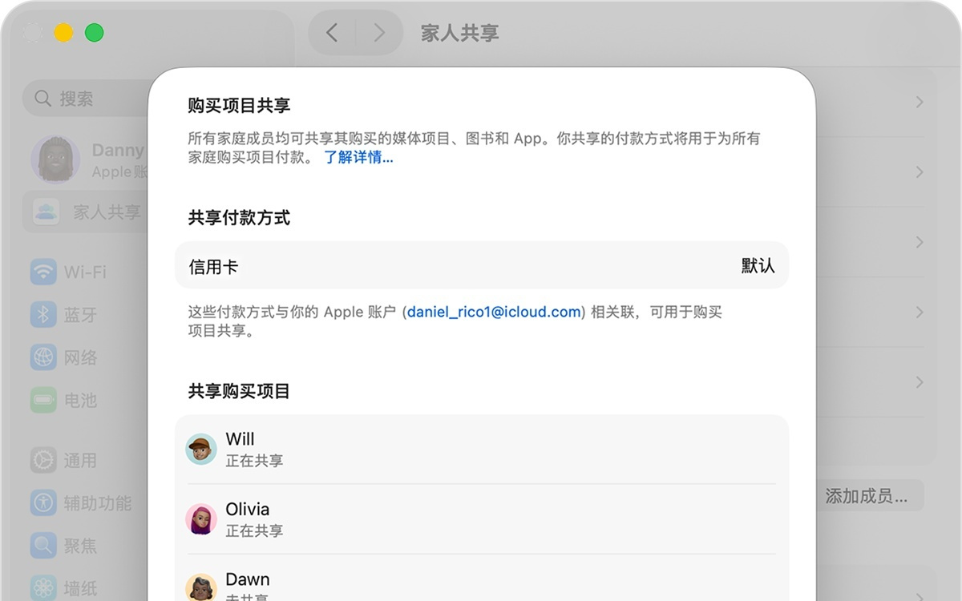Click the daniel_rico1@icloud.com email link
This screenshot has height=601, width=962.
[492, 313]
